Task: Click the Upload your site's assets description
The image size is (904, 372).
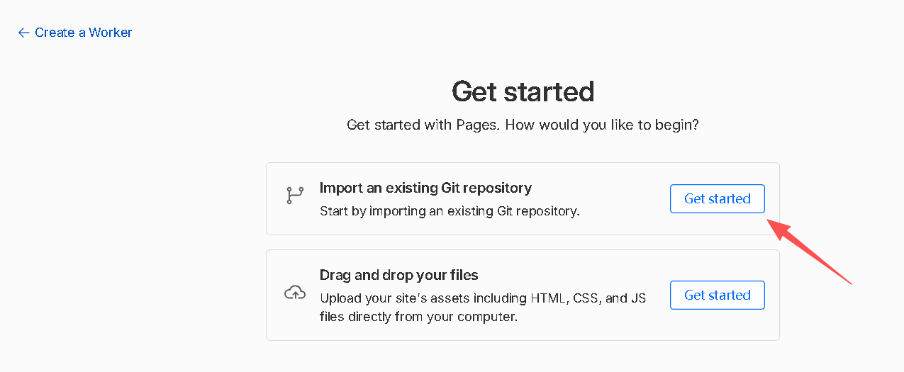Action: pyautogui.click(x=483, y=307)
